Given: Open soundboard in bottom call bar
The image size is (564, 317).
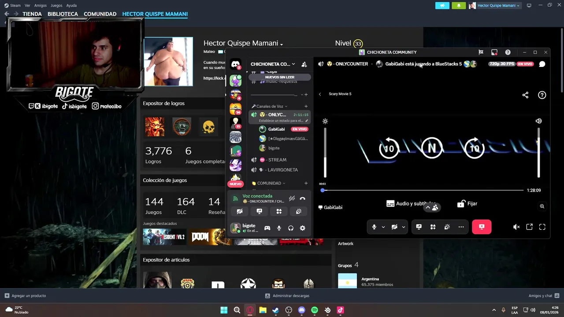Looking at the screenshot, I should pos(447,227).
